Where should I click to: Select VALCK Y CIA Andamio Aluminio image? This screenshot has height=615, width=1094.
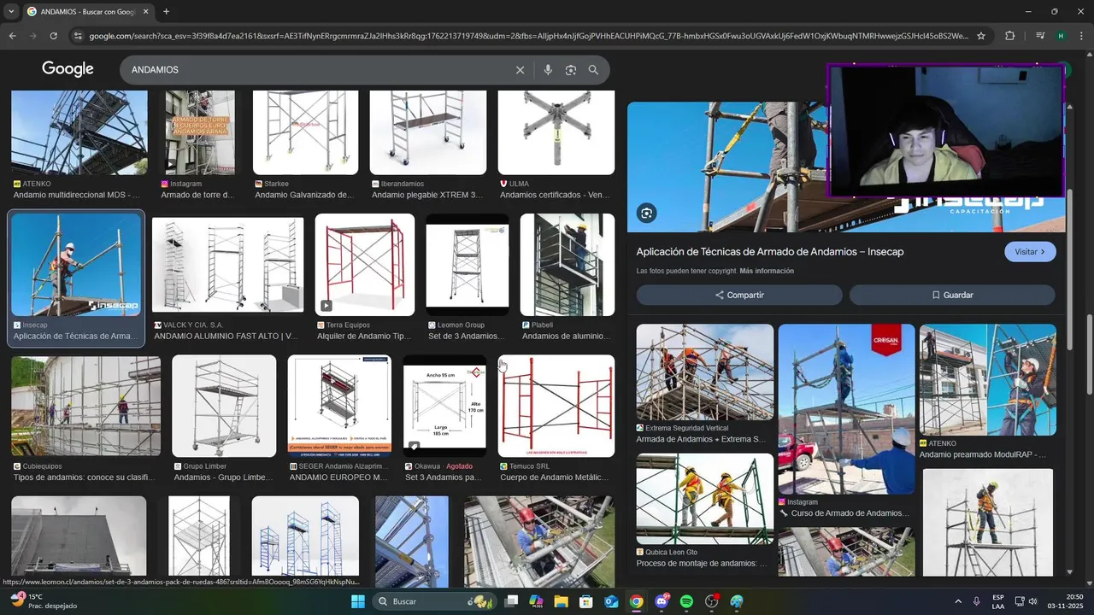pyautogui.click(x=227, y=266)
